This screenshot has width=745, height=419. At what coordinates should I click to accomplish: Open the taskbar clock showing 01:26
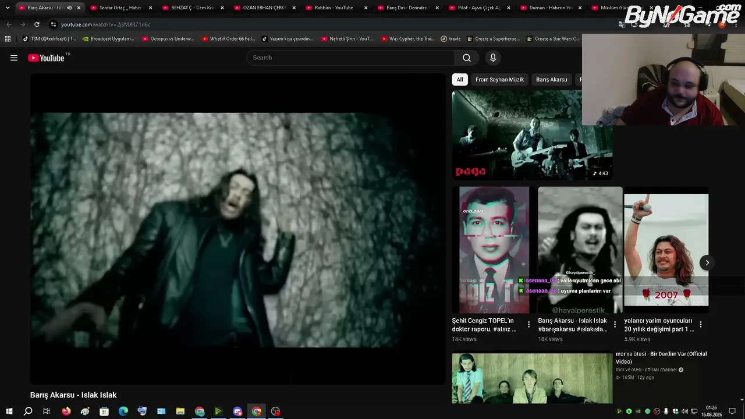point(711,411)
